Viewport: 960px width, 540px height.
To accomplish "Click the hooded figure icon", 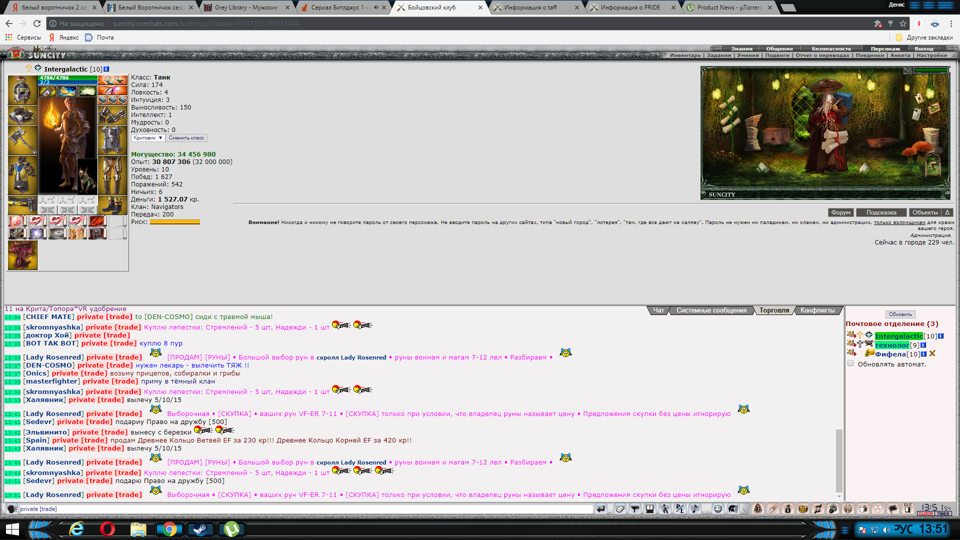I will (x=758, y=509).
